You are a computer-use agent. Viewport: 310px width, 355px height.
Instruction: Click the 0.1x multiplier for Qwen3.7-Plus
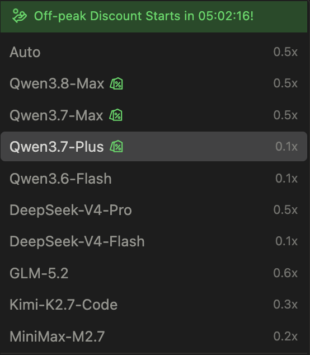pyautogui.click(x=286, y=147)
